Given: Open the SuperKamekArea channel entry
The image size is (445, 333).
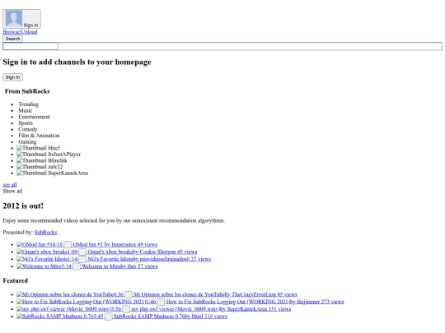Looking at the screenshot, I should (52, 173).
